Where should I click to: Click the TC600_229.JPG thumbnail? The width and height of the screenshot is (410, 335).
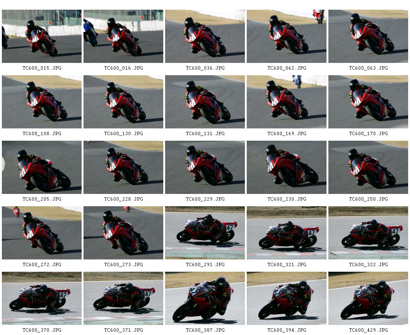(205, 167)
